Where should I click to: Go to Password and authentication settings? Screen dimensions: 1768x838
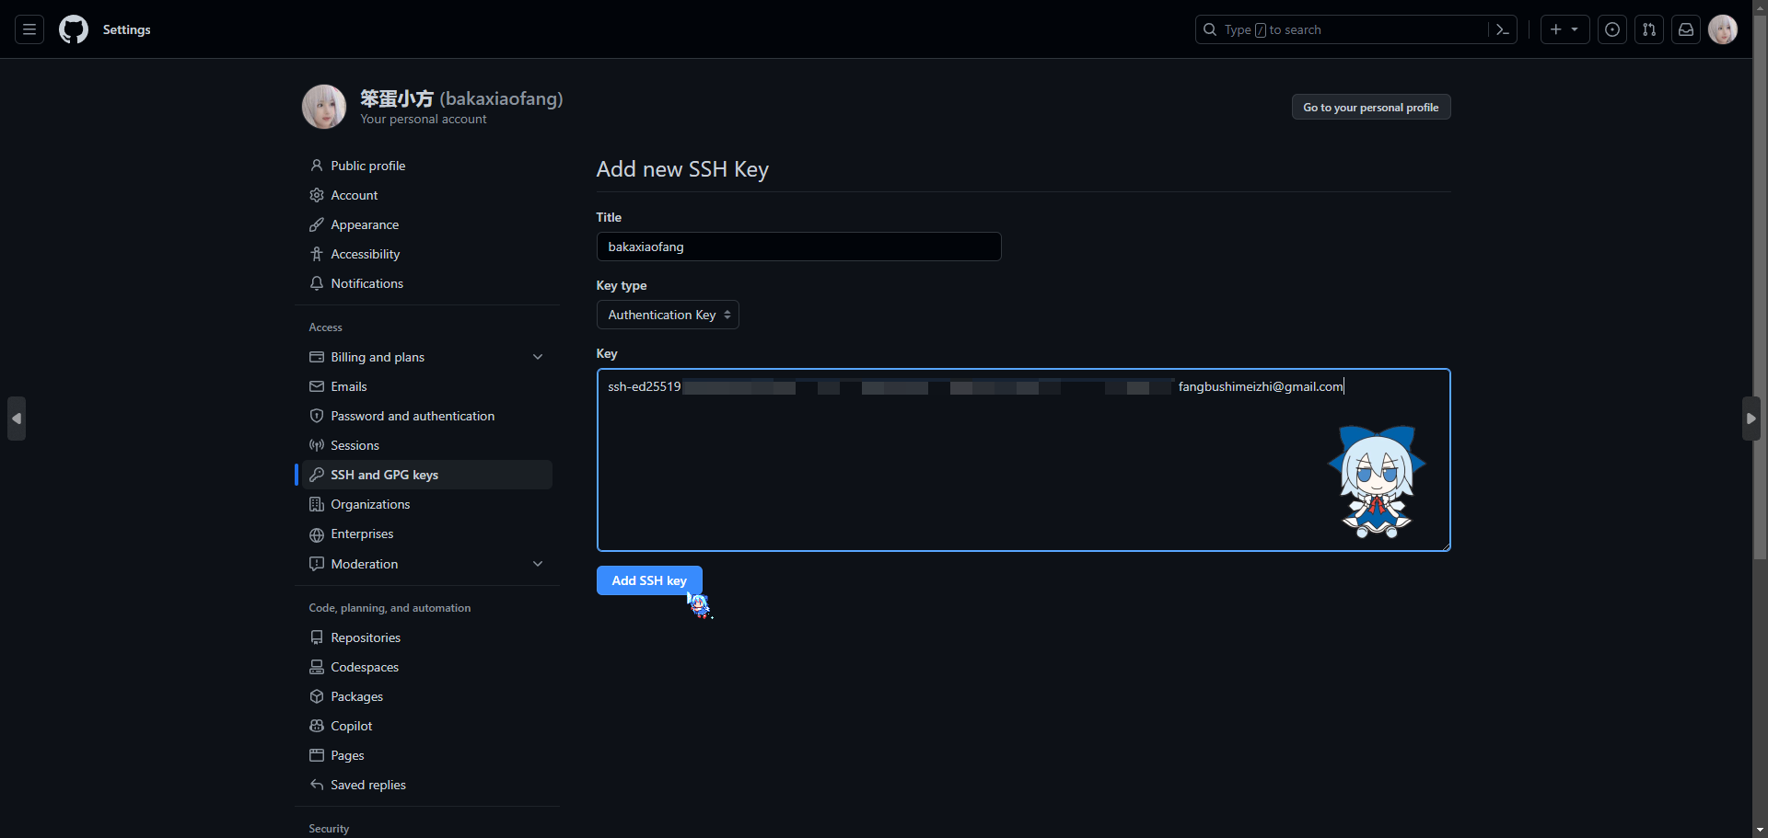pos(412,416)
